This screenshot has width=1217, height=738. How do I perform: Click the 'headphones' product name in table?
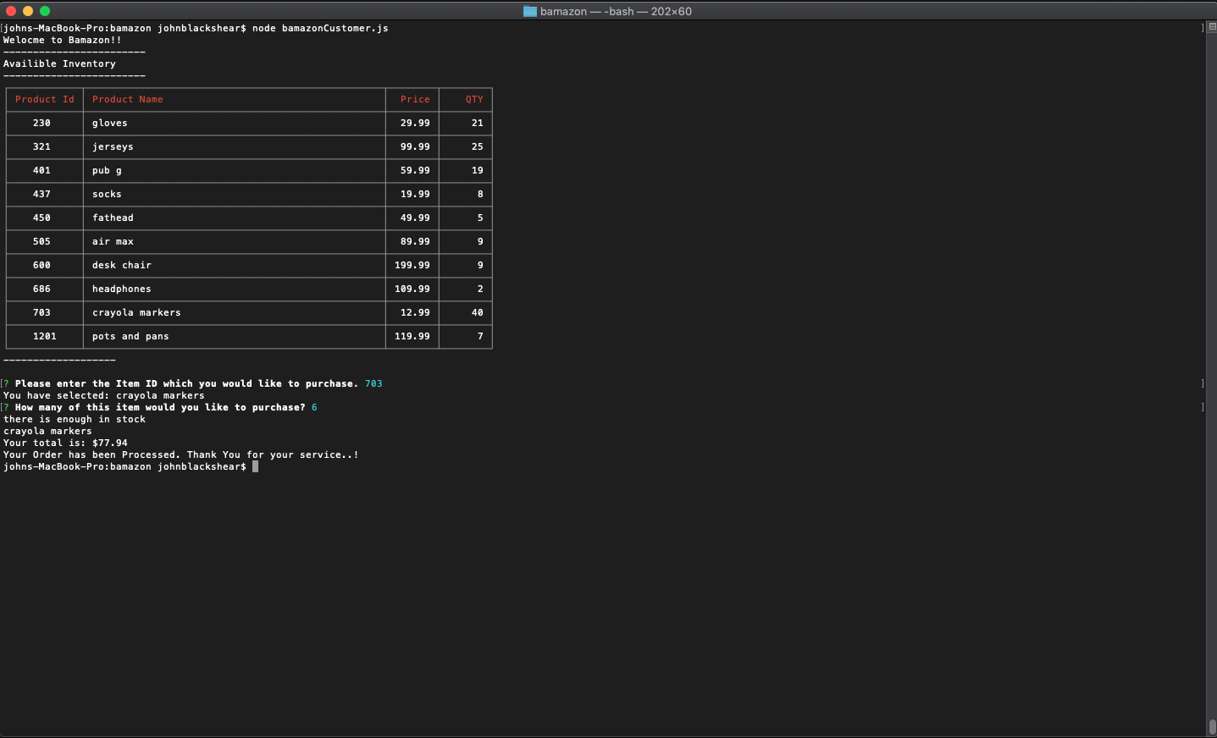[121, 289]
